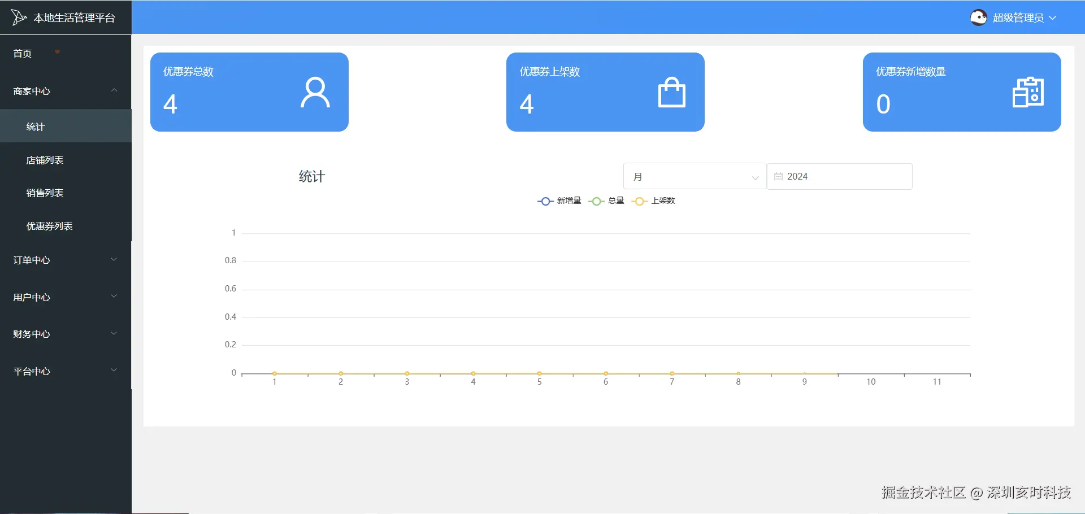Click the super admin avatar icon
Image resolution: width=1085 pixels, height=514 pixels.
[978, 18]
